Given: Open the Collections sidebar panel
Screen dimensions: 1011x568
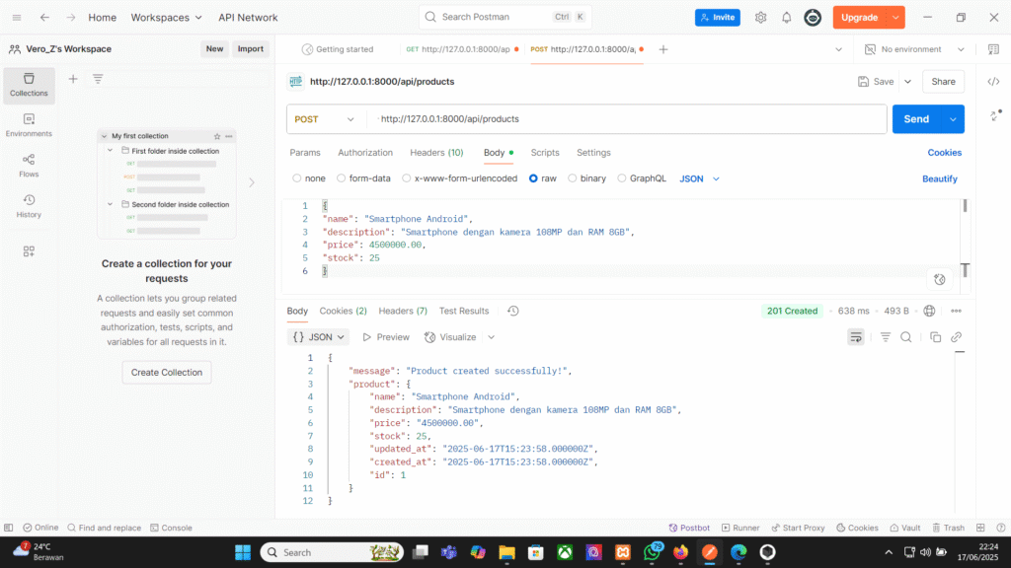Looking at the screenshot, I should tap(29, 85).
